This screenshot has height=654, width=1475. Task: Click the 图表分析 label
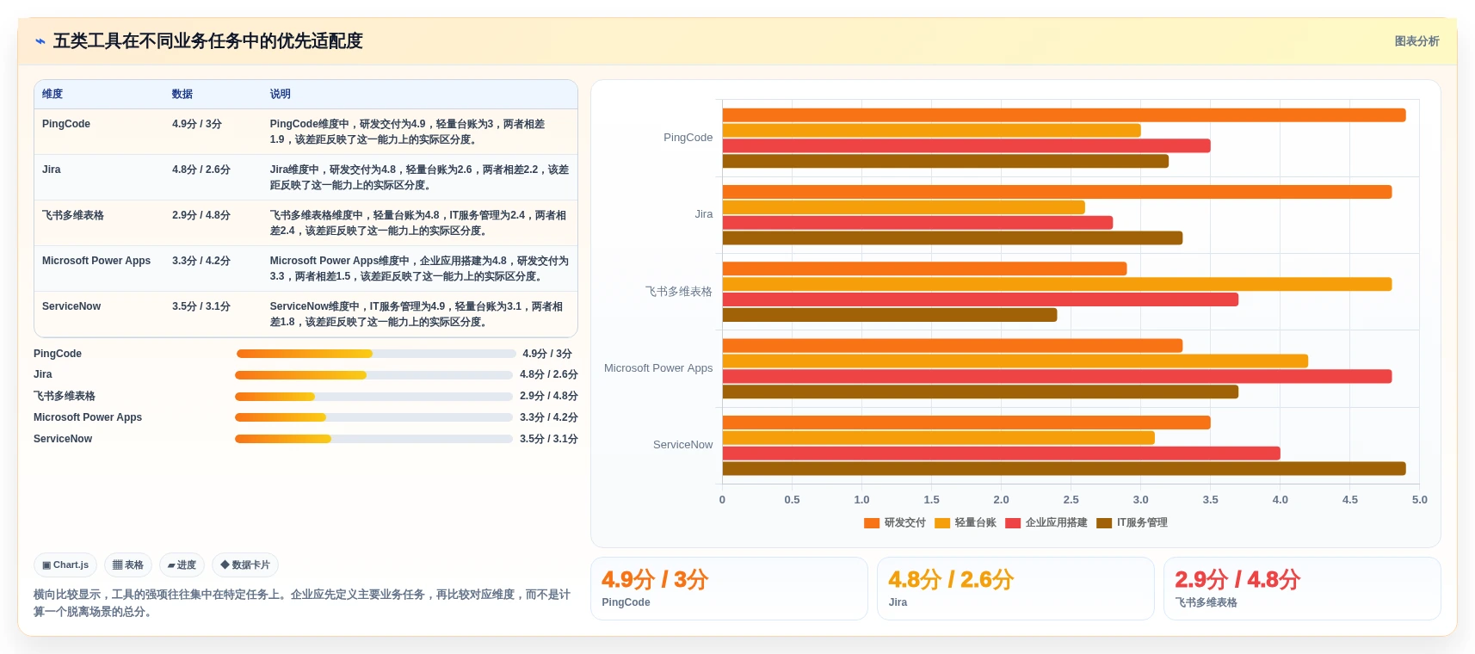coord(1416,41)
